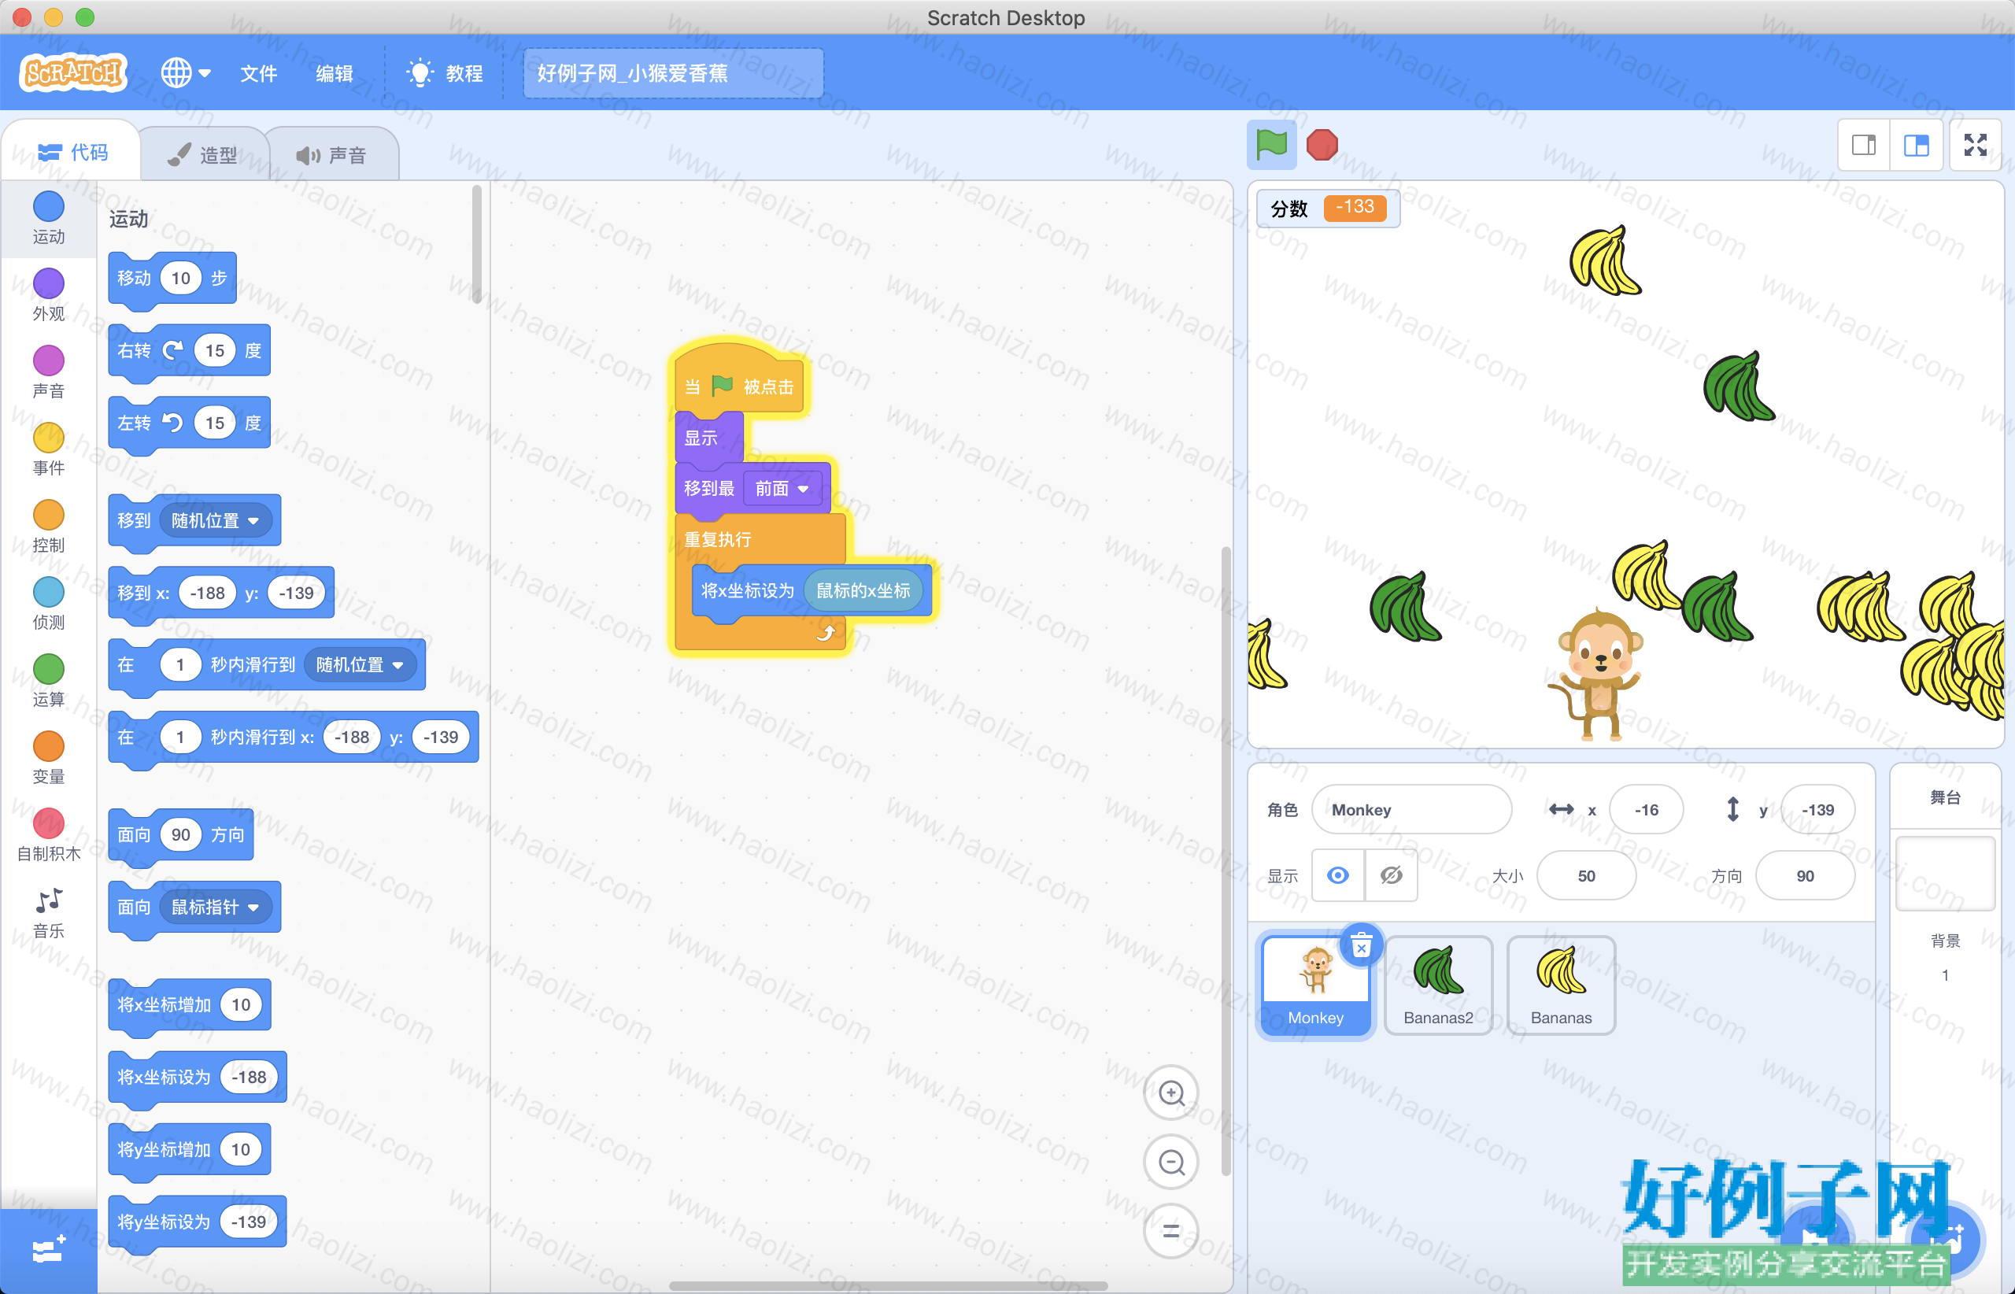Click the 方向 direction field

pos(1805,875)
